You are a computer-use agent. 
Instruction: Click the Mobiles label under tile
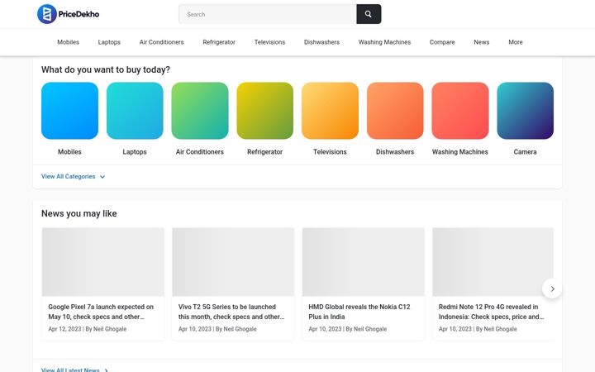pyautogui.click(x=69, y=152)
